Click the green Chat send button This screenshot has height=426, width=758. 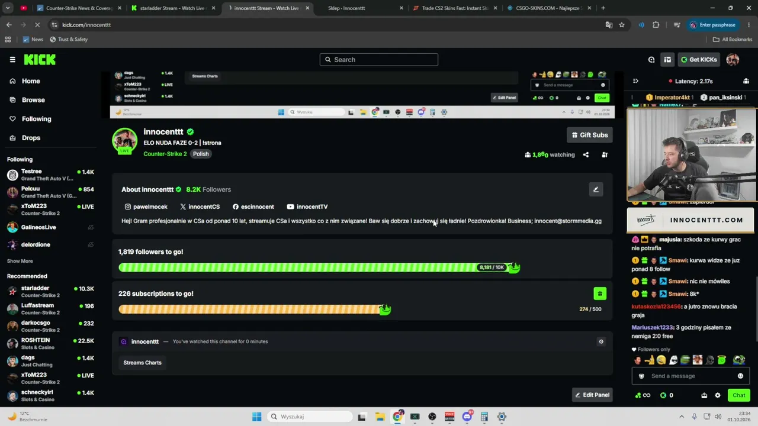click(738, 395)
